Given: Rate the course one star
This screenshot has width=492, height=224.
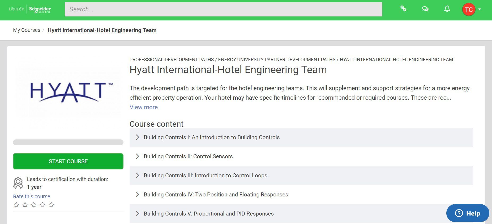Looking at the screenshot, I should [16, 205].
